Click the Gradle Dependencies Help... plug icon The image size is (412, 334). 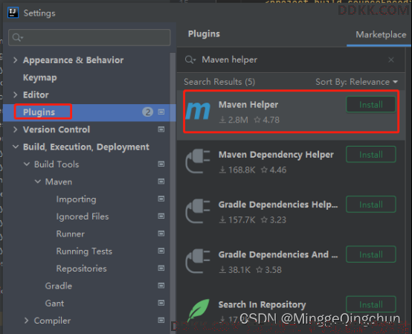(x=198, y=211)
